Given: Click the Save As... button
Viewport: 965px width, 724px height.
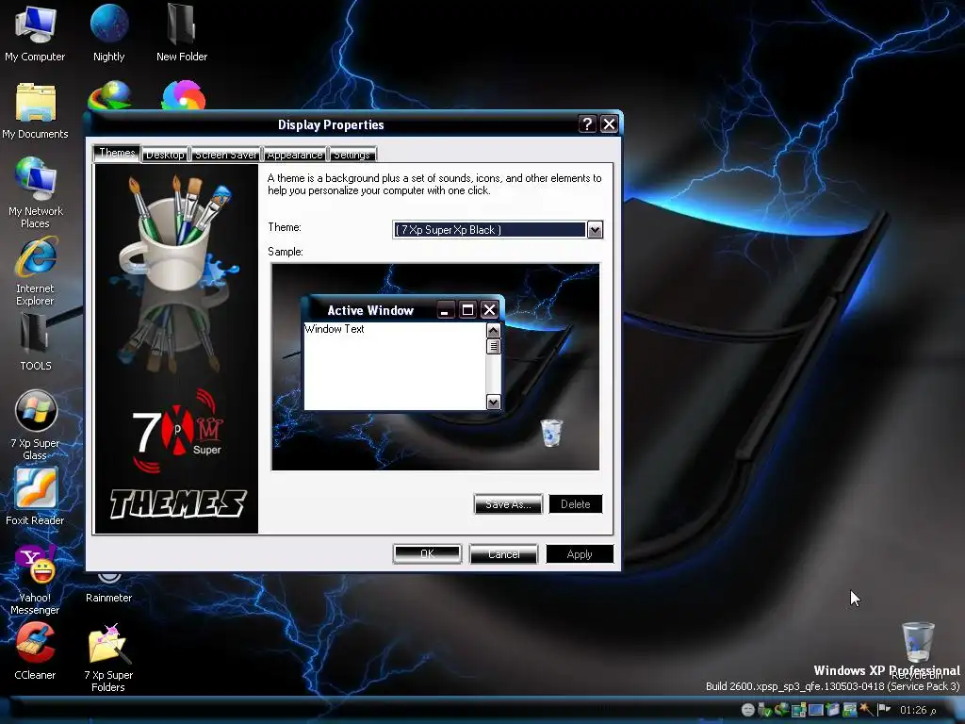Looking at the screenshot, I should click(508, 504).
